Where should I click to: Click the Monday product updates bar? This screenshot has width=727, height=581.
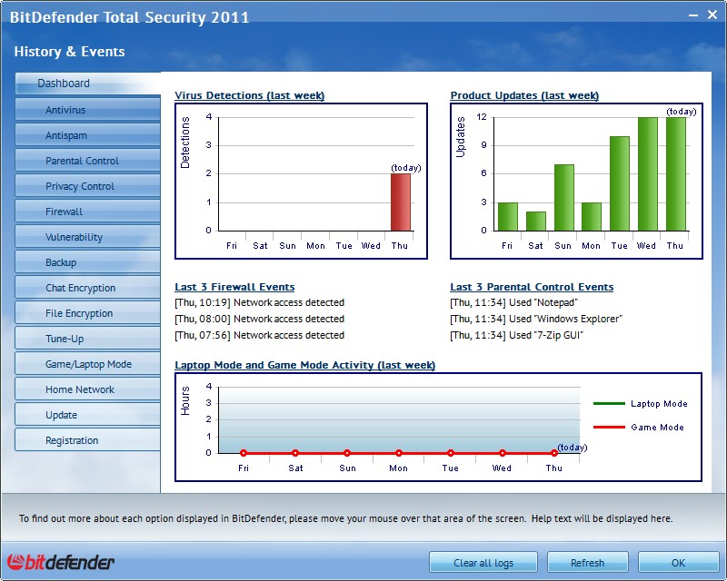pyautogui.click(x=592, y=216)
